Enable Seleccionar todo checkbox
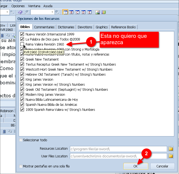Viewport: 179px width, 174px height. (21, 140)
